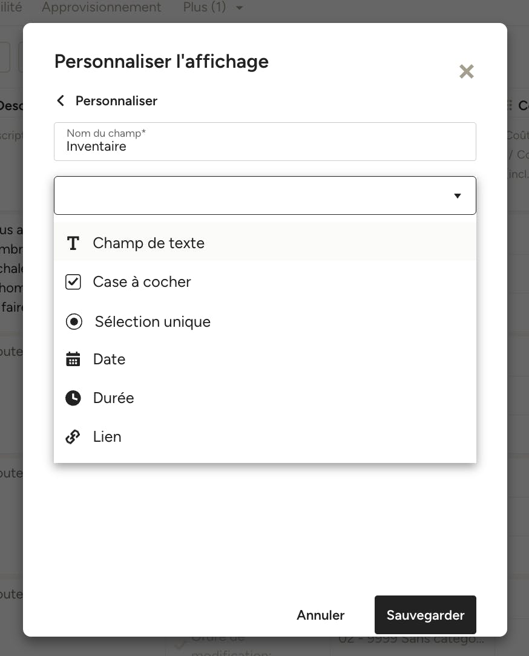529x656 pixels.
Task: Click the Sauvegarder button
Action: tap(425, 615)
